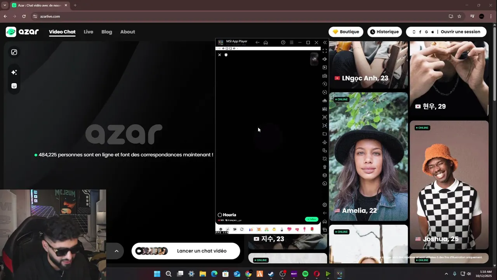Image resolution: width=497 pixels, height=280 pixels.
Task: Open the Live tab
Action: pos(89,32)
